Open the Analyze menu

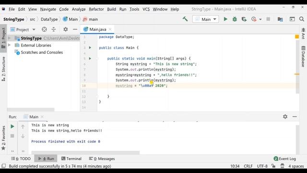click(x=79, y=9)
